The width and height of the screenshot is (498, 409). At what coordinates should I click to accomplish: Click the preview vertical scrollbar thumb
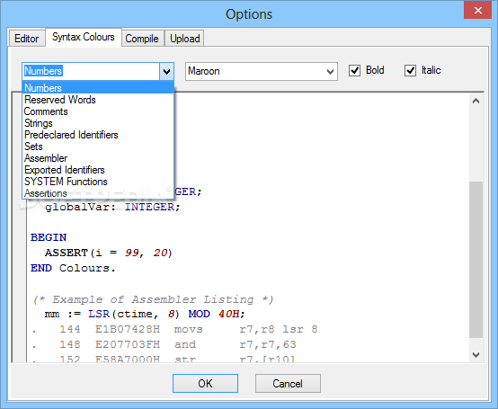pyautogui.click(x=476, y=260)
